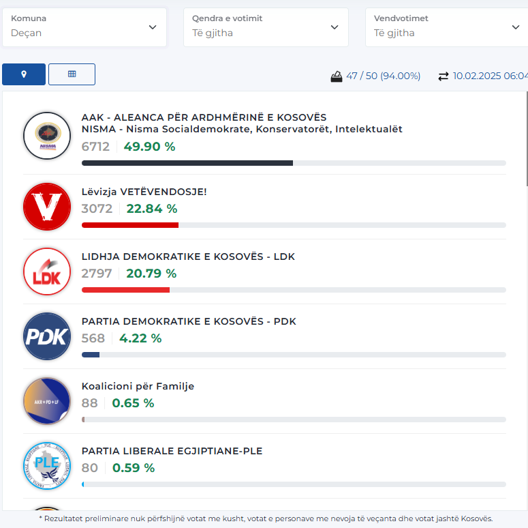Click the Lëvizja VETËVENDOSJE! party name
The width and height of the screenshot is (528, 528).
point(144,192)
